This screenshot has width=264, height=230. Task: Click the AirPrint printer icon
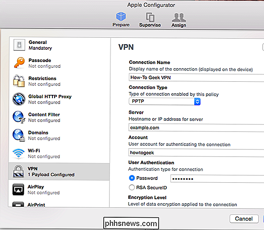[18, 205]
